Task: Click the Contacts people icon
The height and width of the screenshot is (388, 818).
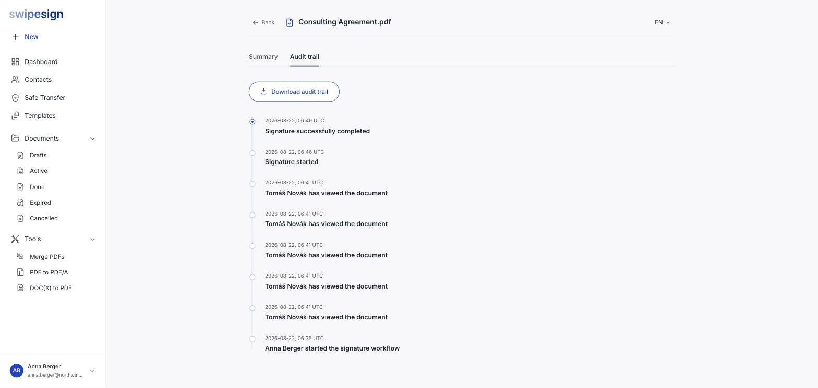Action: pyautogui.click(x=15, y=80)
